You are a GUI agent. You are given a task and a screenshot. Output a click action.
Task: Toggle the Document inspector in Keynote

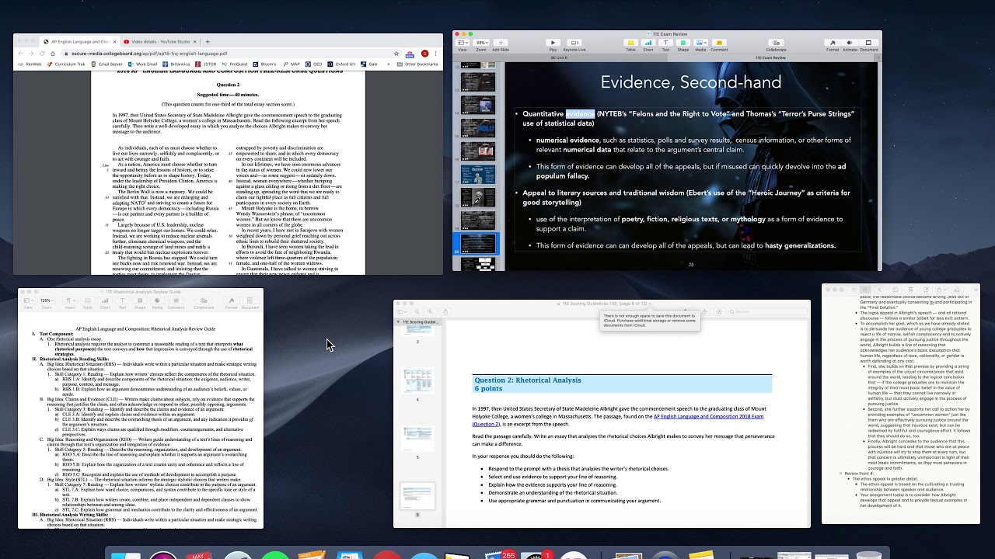869,44
